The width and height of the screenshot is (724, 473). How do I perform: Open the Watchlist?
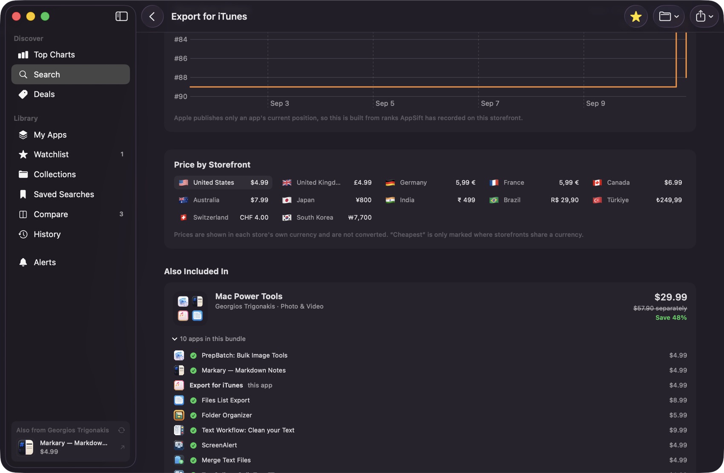click(x=71, y=154)
